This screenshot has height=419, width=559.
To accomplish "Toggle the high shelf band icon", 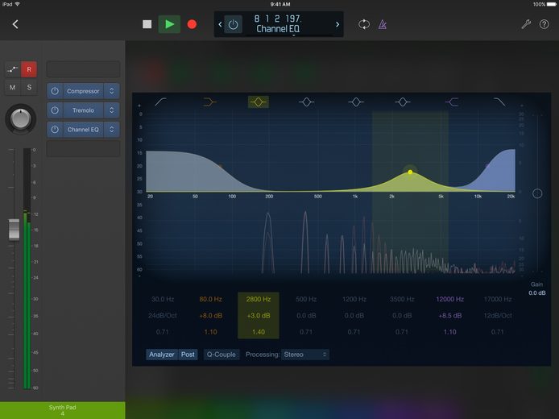I will [451, 102].
